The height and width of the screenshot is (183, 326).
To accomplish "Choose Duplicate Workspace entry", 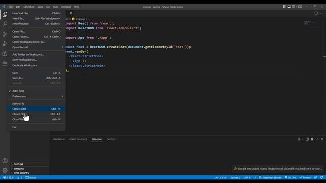I will [x=36, y=65].
